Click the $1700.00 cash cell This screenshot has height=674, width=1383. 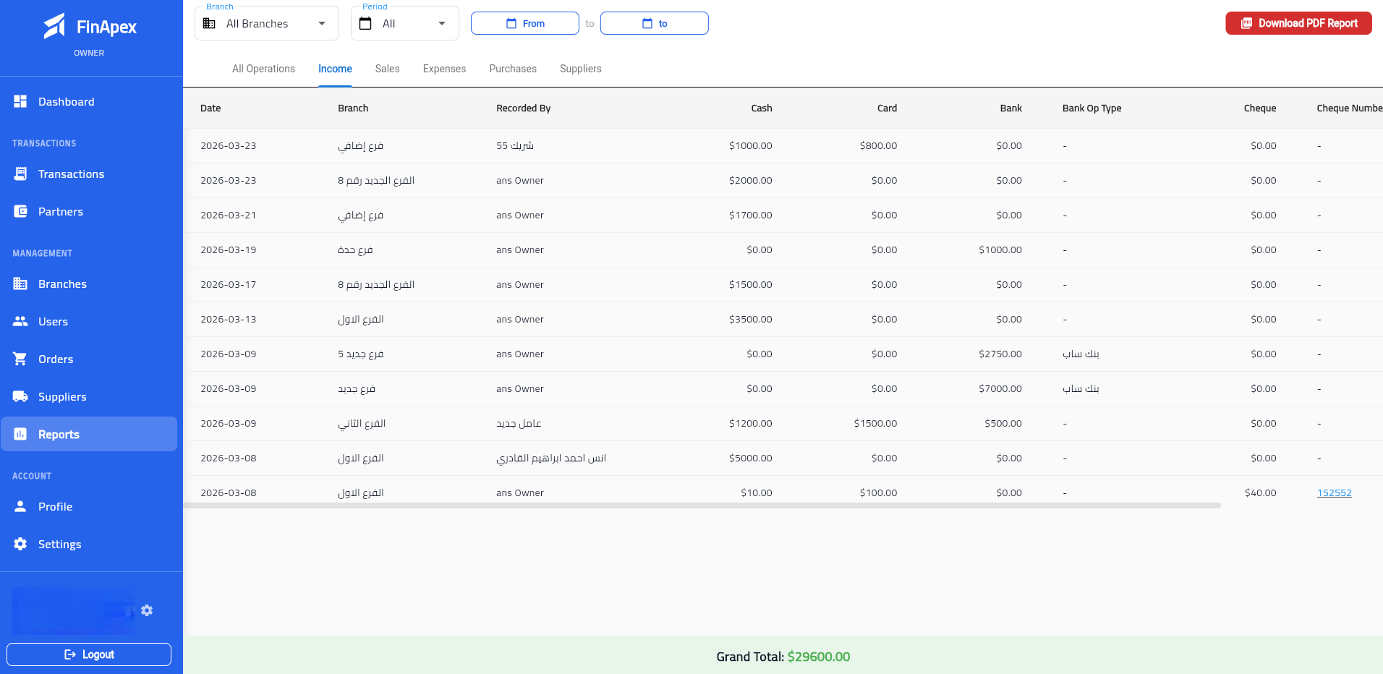pos(750,215)
